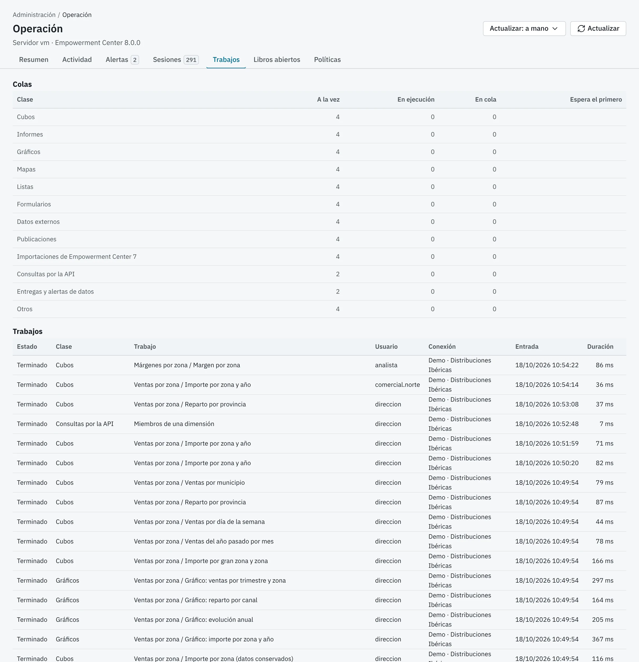Image resolution: width=639 pixels, height=662 pixels.
Task: Select job 'Márgenes por zona / Margen por zona'
Action: click(319, 365)
